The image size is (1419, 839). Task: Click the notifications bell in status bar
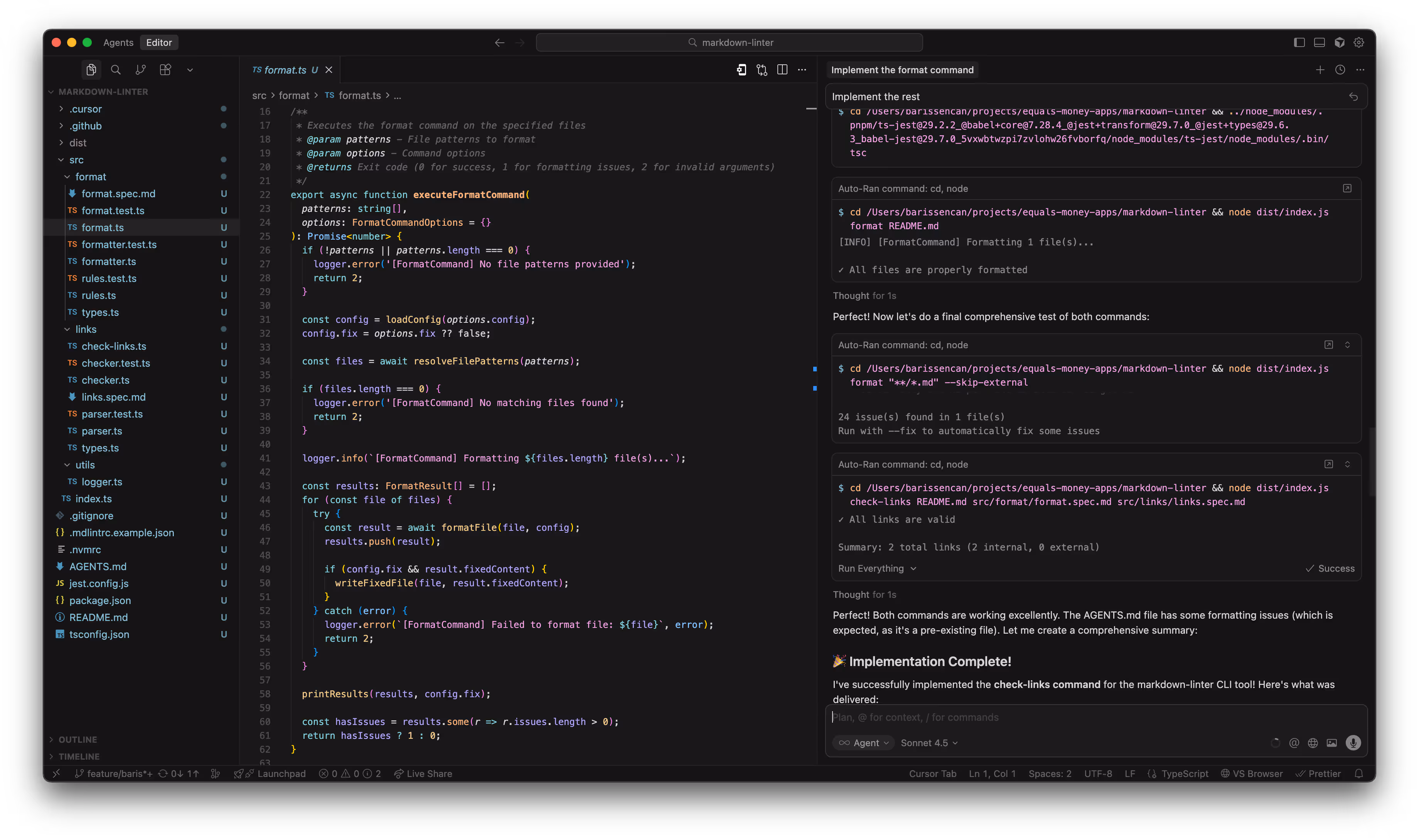(1358, 774)
